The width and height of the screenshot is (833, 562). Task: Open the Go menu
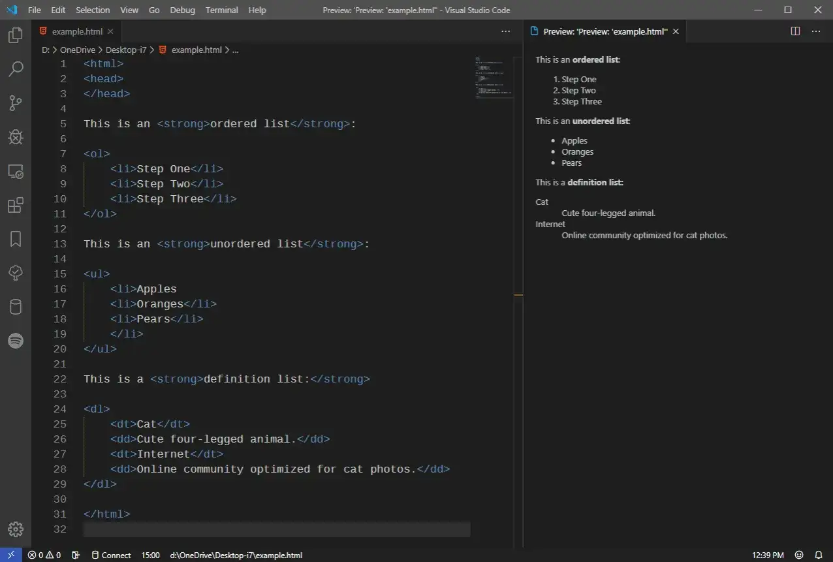(154, 10)
